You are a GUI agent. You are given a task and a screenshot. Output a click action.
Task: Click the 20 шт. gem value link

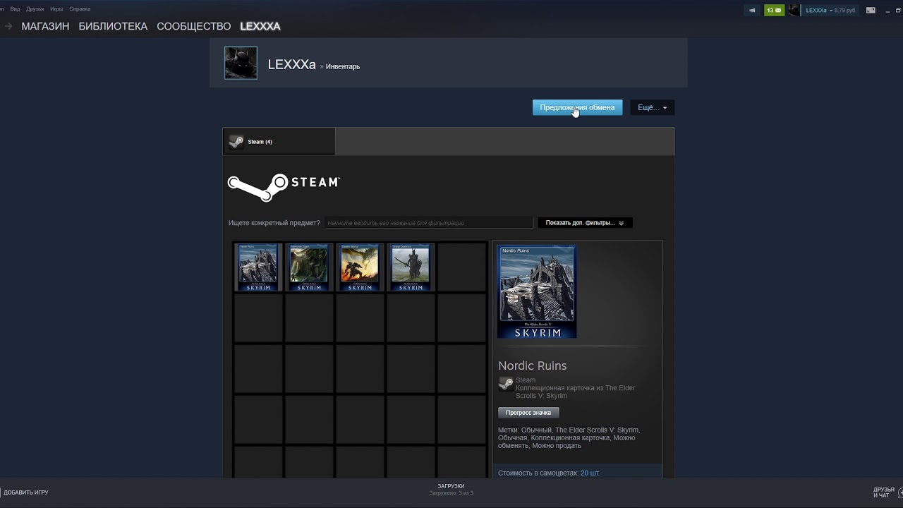590,473
